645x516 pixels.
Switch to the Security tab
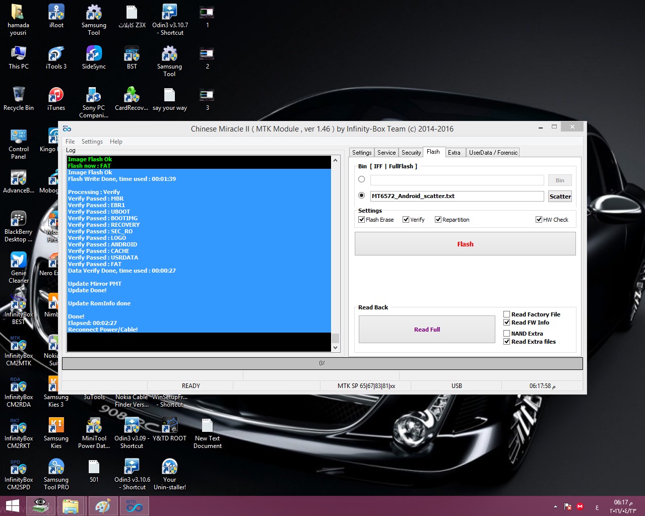tap(411, 153)
